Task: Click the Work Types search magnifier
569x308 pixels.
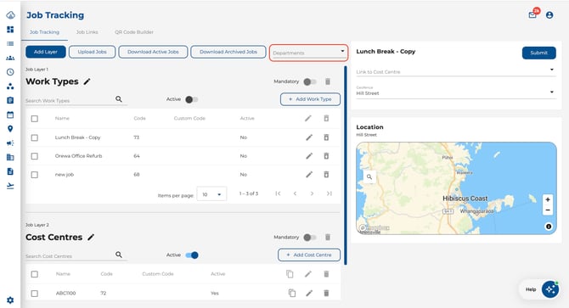Action: (x=119, y=99)
